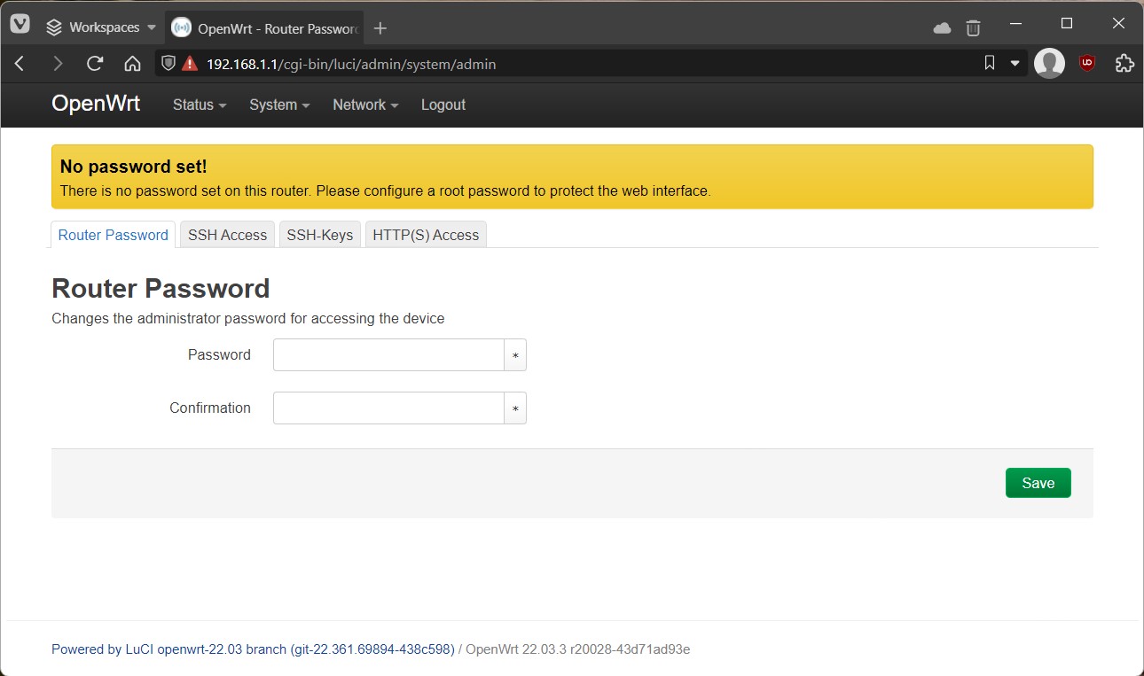Bookmark this page with the bookmark icon
This screenshot has height=676, width=1144.
pos(990,63)
